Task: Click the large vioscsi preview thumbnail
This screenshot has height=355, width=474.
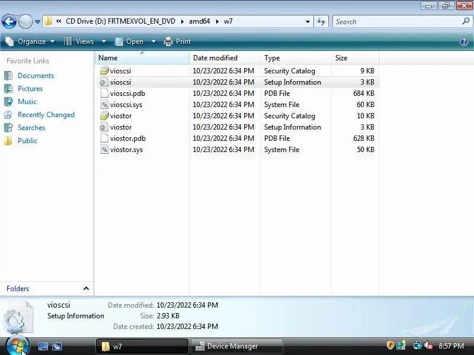Action: pos(18,317)
